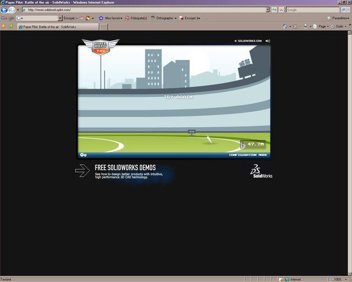Open the Mes favoris dropdown
Image resolution: width=352 pixels, height=282 pixels.
click(111, 18)
